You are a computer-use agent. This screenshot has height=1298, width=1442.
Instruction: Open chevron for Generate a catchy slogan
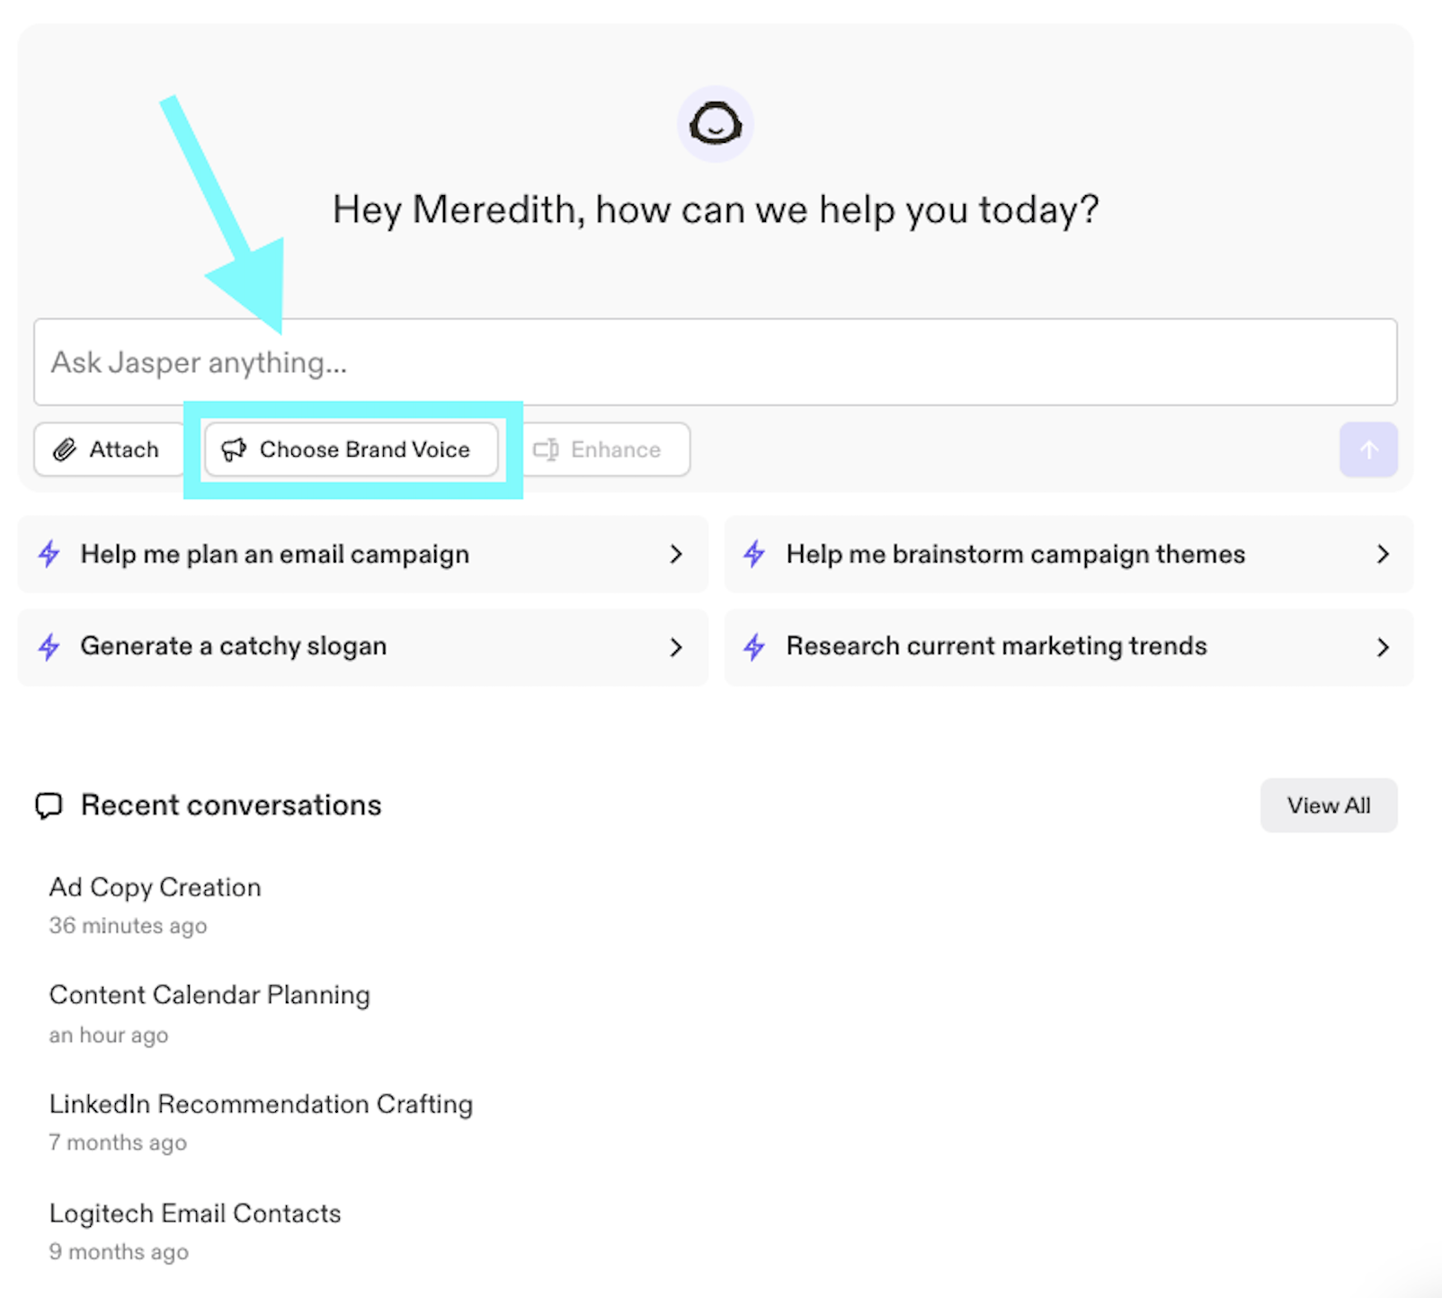coord(676,647)
